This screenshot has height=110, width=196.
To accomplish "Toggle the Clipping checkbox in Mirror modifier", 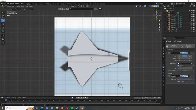I will [178, 66].
